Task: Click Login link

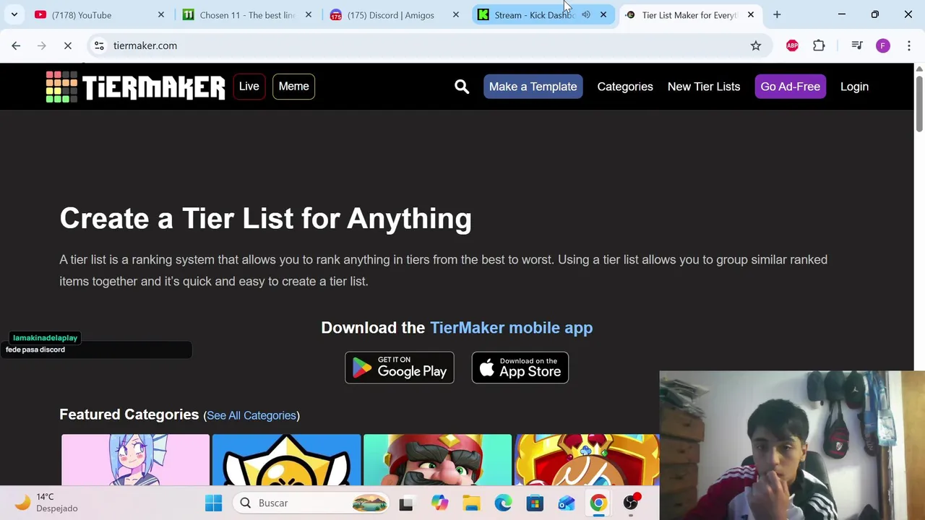Action: coord(854,87)
